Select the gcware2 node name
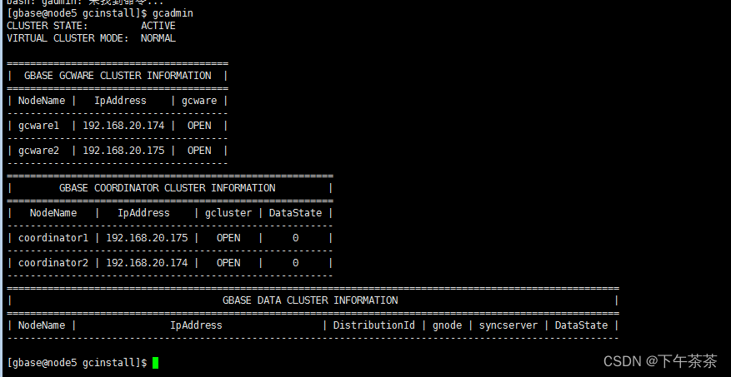Viewport: 731px width, 377px height. point(38,151)
